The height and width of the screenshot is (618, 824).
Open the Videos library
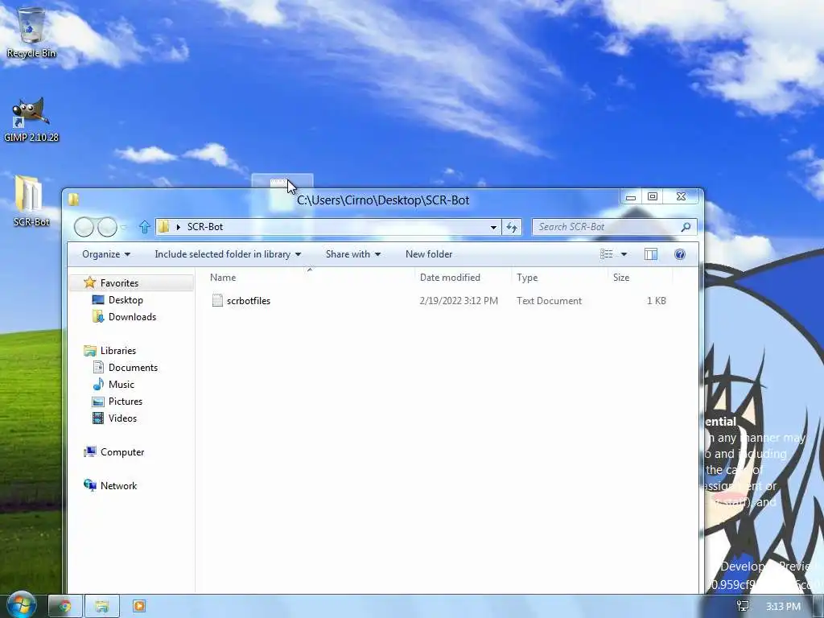pos(122,418)
